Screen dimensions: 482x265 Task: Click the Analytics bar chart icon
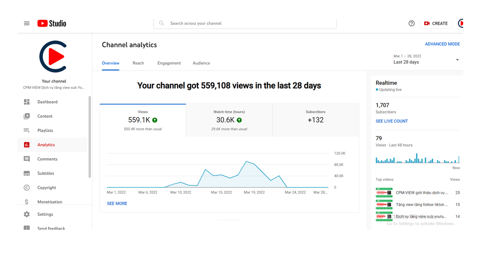point(27,145)
